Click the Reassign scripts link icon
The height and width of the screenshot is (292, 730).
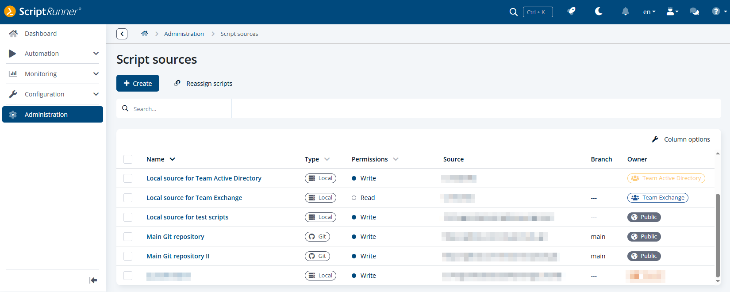[177, 83]
